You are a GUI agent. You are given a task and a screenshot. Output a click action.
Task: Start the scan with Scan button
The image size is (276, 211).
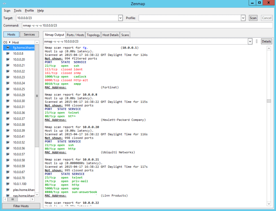click(x=253, y=18)
